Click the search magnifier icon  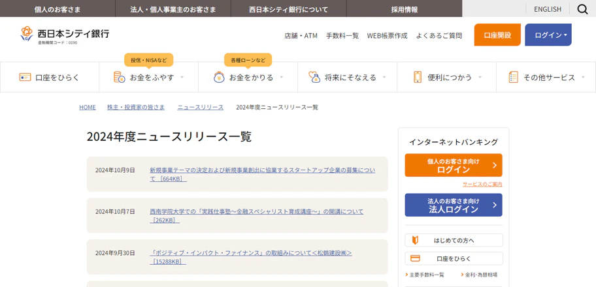pos(582,9)
